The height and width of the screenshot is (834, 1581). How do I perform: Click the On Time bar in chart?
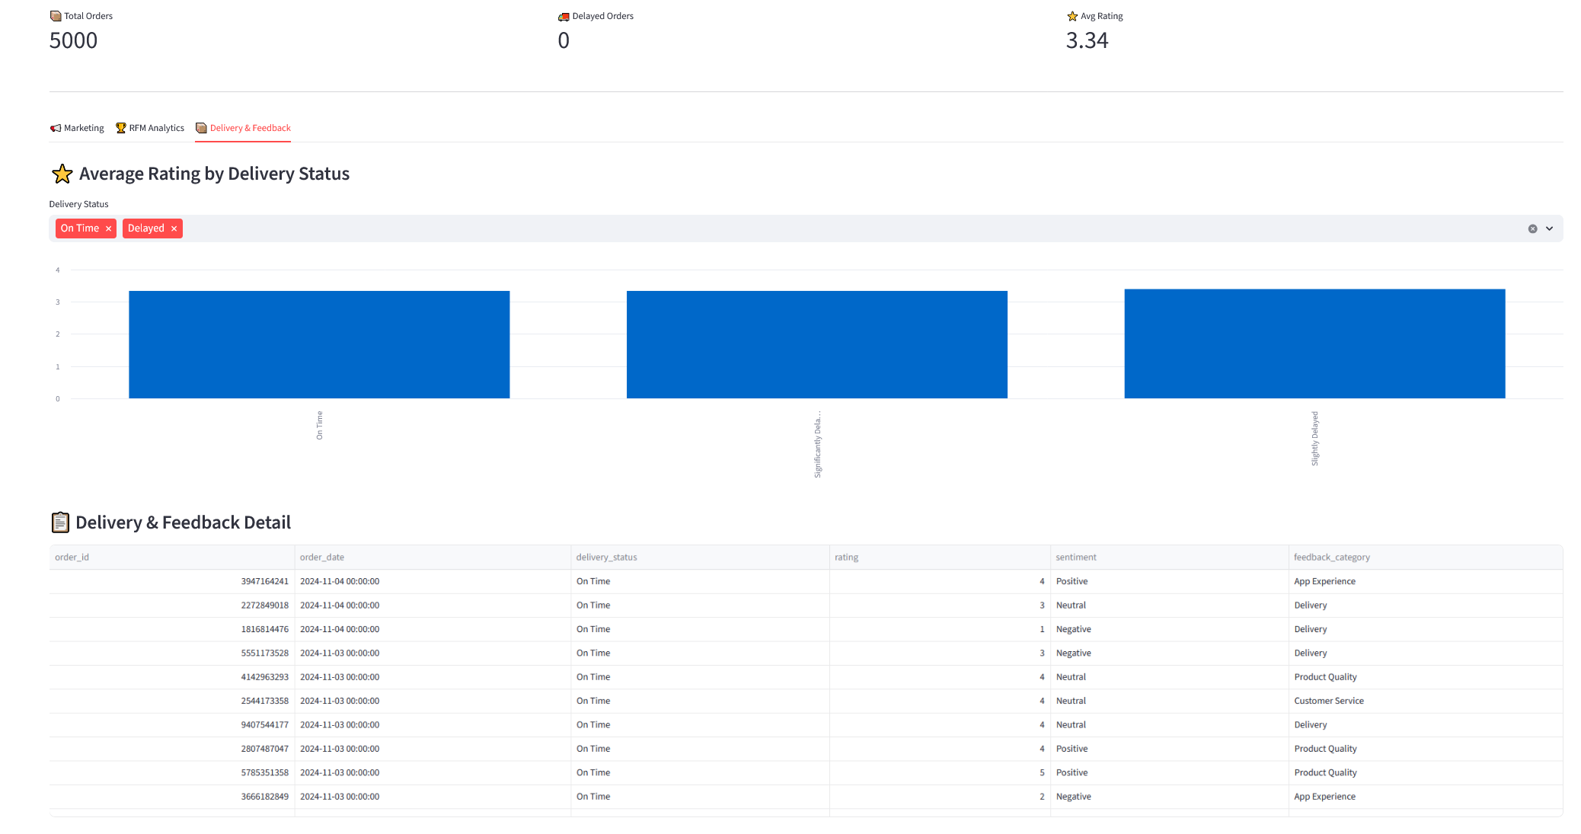tap(319, 344)
